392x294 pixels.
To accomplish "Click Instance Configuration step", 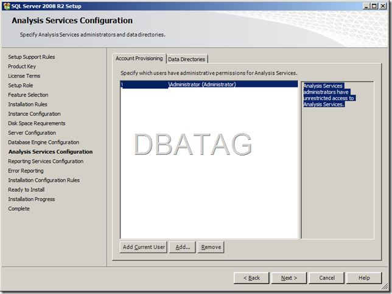I will 34,114.
